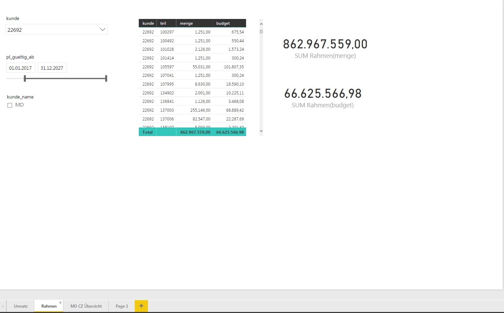
Task: Sort table by the teil column header
Action: point(167,23)
